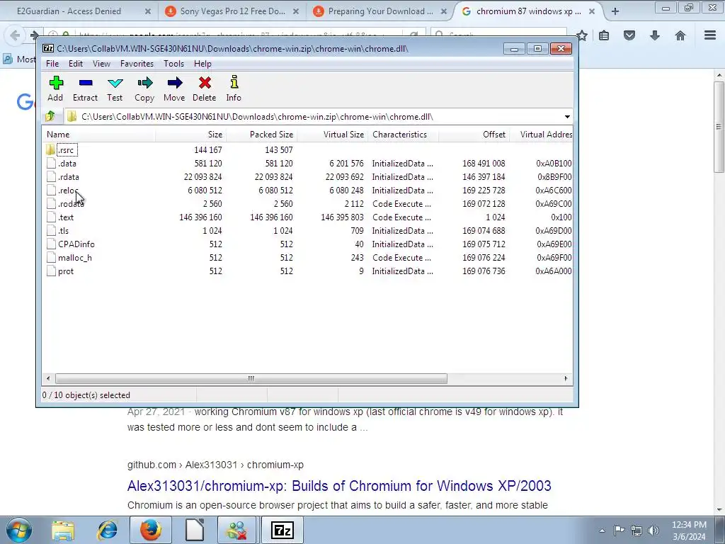
Task: Extract files using the Extract button
Action: click(x=85, y=89)
